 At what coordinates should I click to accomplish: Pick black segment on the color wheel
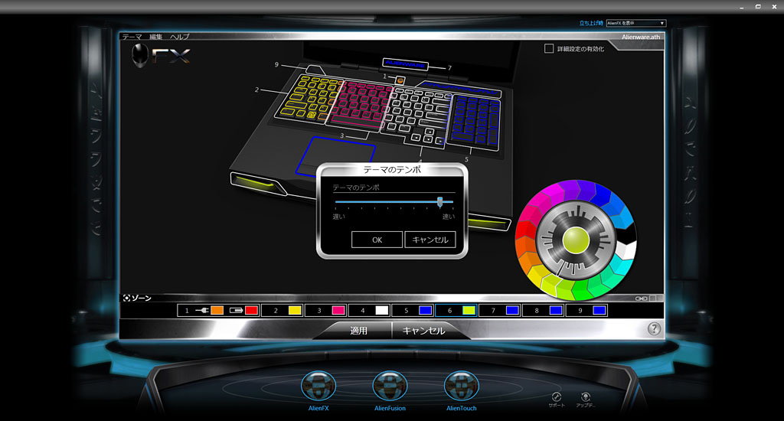(628, 233)
